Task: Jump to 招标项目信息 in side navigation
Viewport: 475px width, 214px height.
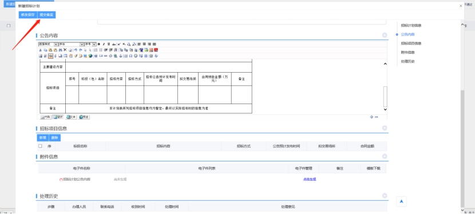Action: [411, 43]
